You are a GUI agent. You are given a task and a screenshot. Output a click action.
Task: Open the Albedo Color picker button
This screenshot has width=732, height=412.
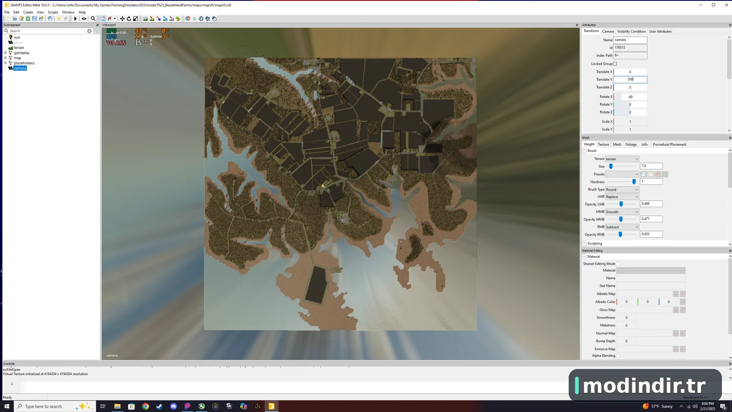683,302
